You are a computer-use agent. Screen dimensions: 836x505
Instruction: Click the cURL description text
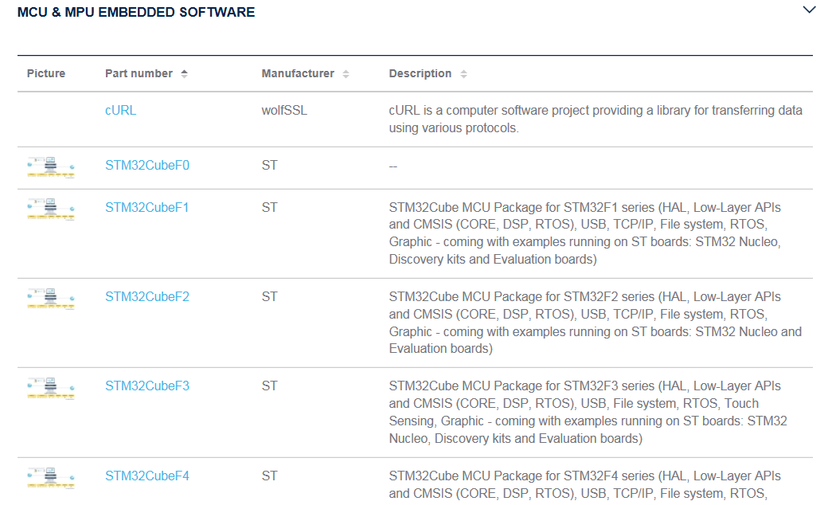coord(596,119)
